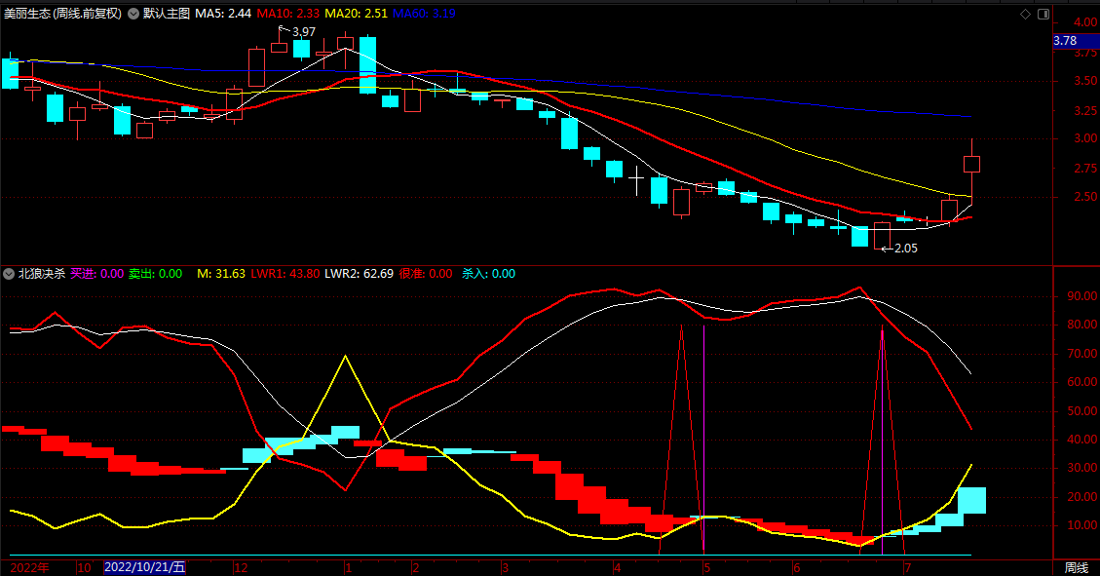The height and width of the screenshot is (576, 1100).
Task: Click the 3.00 price axis label
Action: pyautogui.click(x=1085, y=139)
